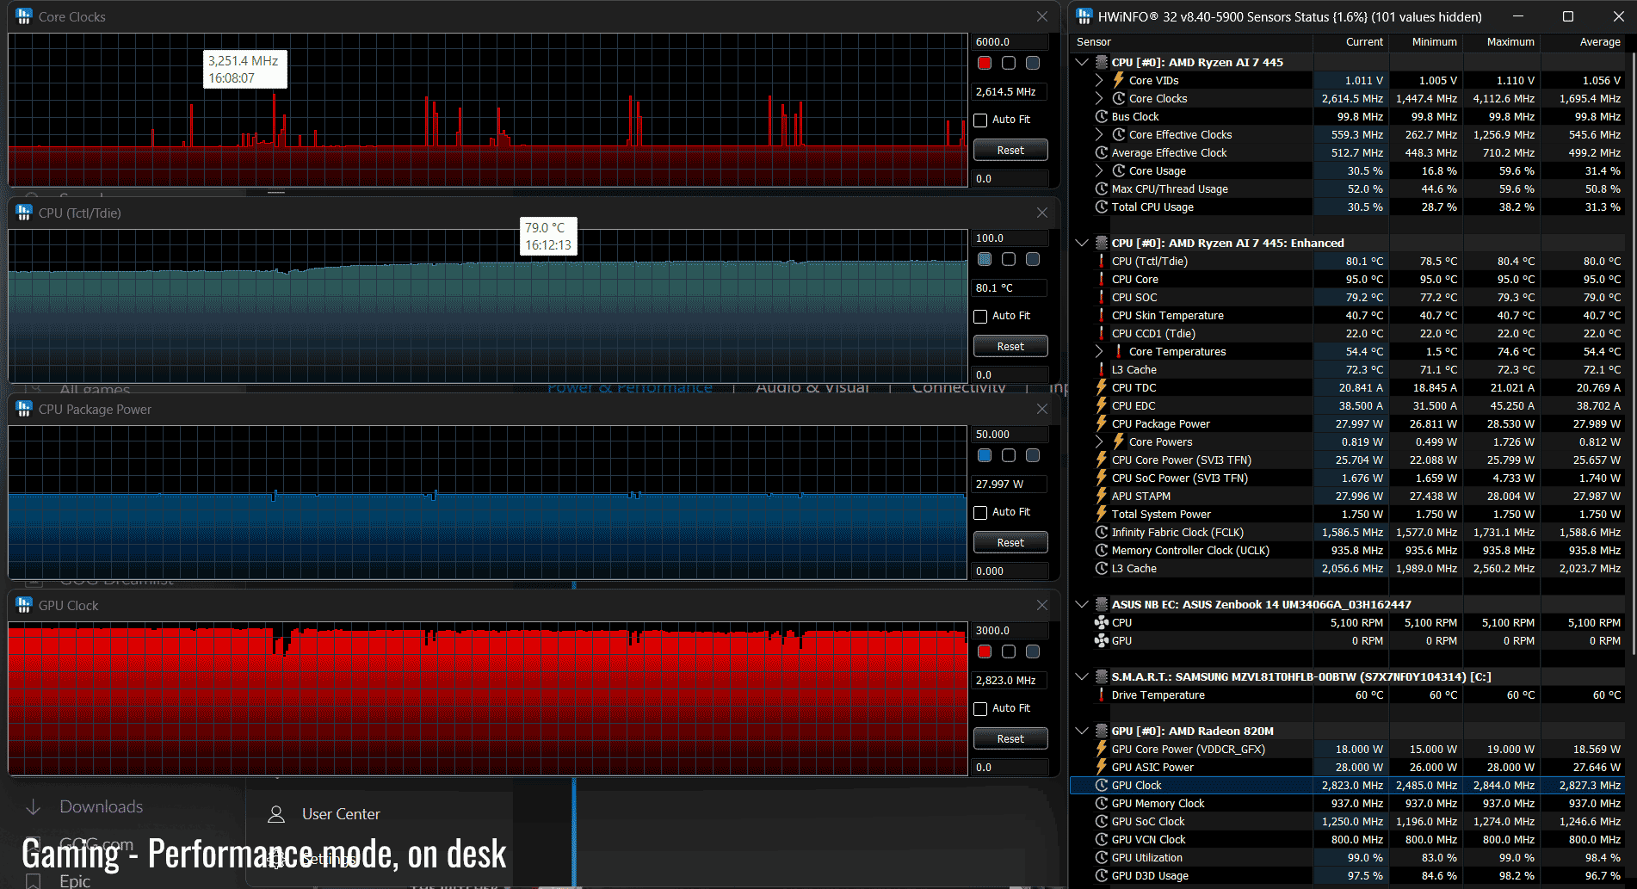Click the CPU Package Power minimum field showing 0.000

(1010, 571)
